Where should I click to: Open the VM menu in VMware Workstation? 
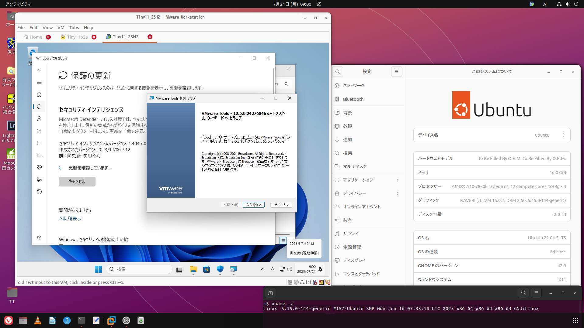(x=61, y=27)
